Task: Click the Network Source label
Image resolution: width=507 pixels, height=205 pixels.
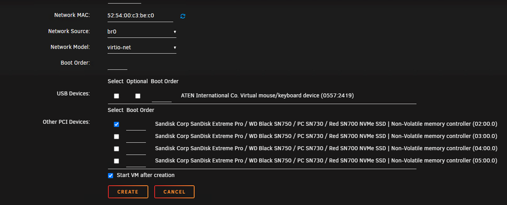Action: tap(69, 31)
